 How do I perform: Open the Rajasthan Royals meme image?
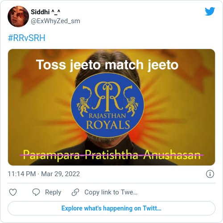(111, 107)
